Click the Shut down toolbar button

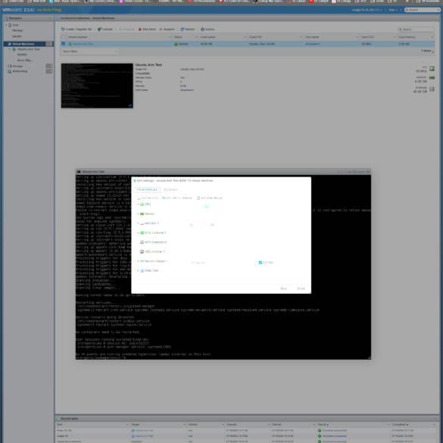click(147, 30)
